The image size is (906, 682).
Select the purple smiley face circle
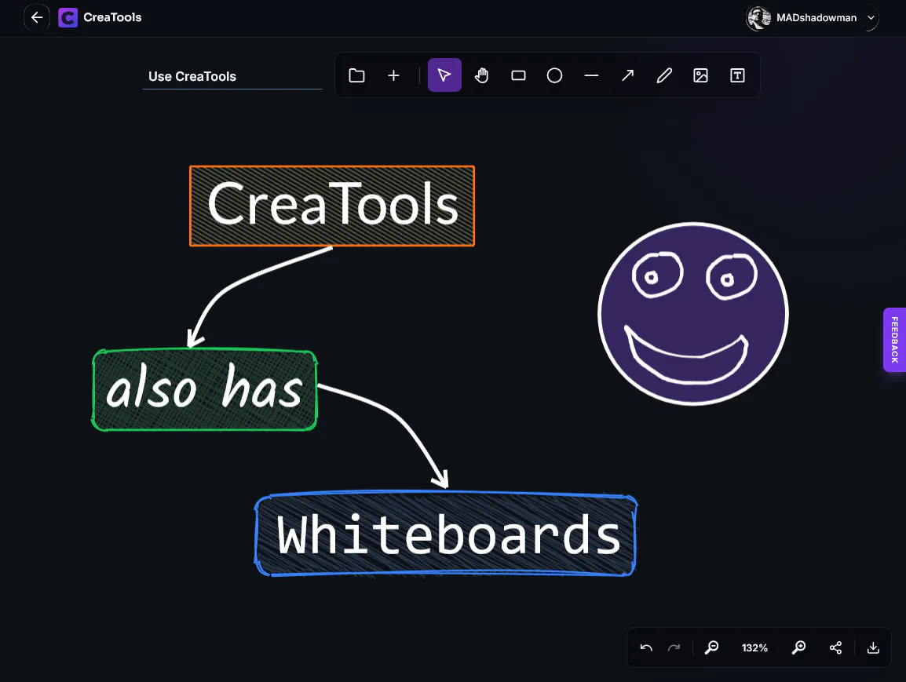tap(693, 314)
